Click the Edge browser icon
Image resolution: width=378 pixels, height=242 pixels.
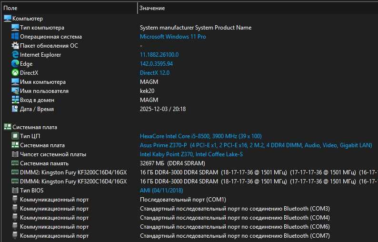pos(15,64)
